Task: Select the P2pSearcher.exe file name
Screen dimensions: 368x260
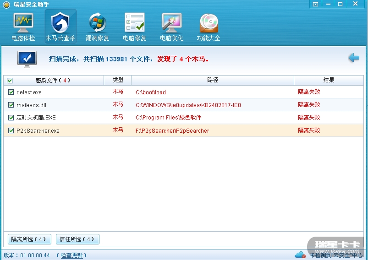Action: (38, 131)
